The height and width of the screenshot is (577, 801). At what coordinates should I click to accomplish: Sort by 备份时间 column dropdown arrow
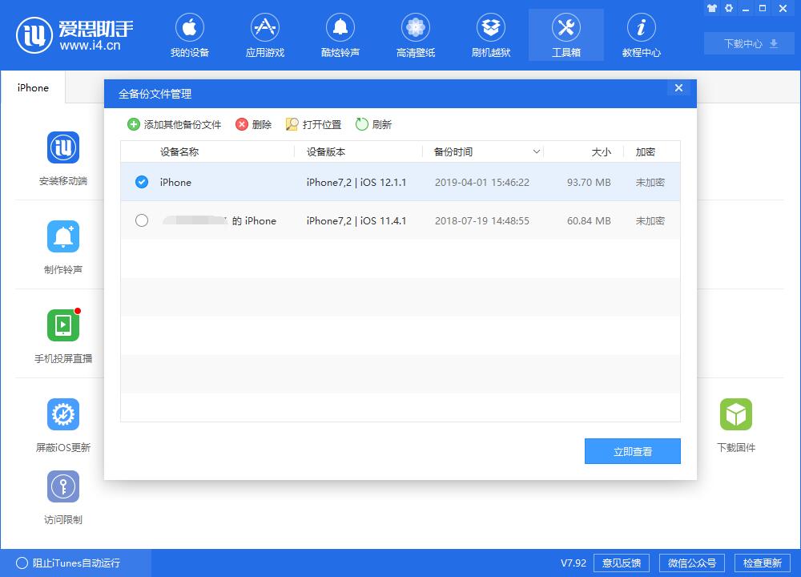(536, 151)
